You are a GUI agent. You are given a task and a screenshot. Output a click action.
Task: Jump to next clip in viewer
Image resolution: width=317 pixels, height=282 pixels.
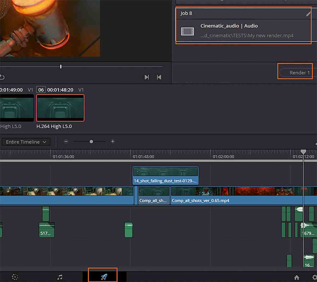[147, 77]
